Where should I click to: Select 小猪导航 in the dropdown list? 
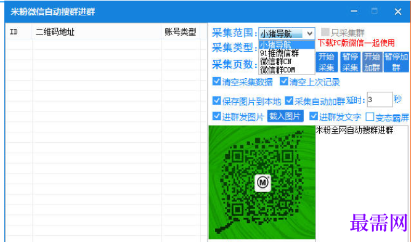(x=287, y=44)
